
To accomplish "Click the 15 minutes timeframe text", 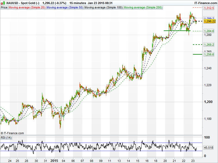I will pos(78,3).
